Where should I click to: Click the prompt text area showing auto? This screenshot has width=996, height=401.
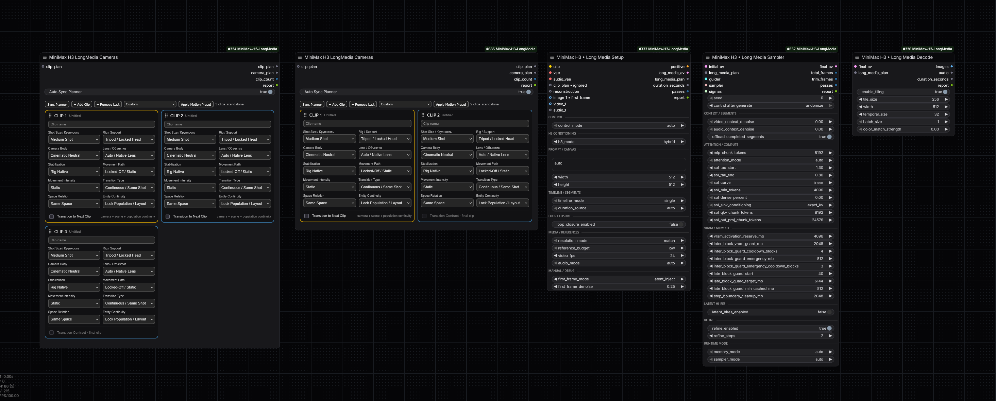click(619, 164)
